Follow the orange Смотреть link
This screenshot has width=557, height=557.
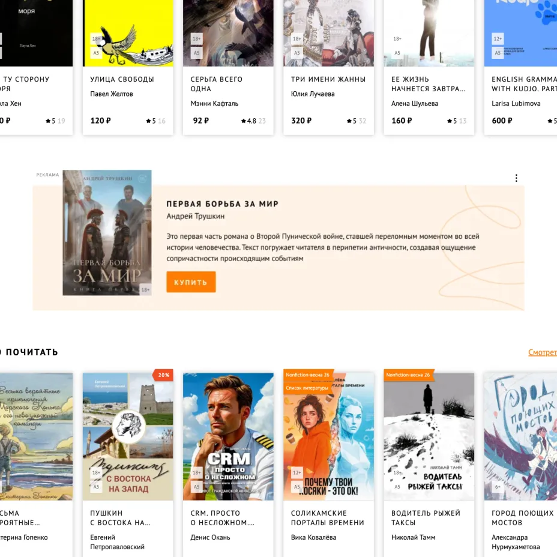(x=543, y=352)
